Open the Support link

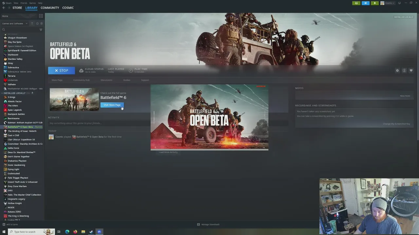click(x=145, y=80)
